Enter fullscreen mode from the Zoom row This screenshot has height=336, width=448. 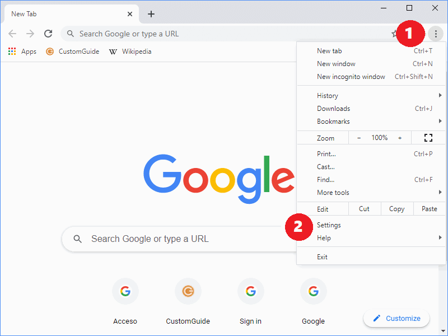[x=428, y=138]
